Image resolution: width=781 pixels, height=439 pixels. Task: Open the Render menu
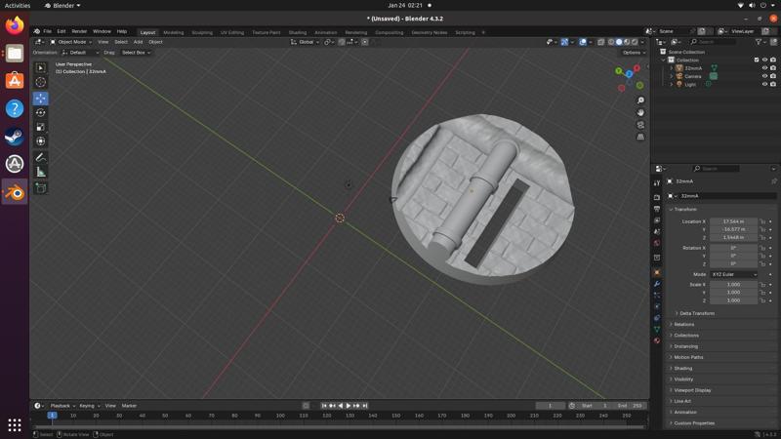coord(79,31)
